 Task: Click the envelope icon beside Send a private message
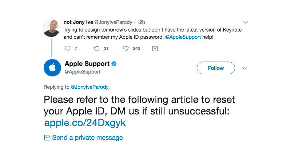point(47,138)
